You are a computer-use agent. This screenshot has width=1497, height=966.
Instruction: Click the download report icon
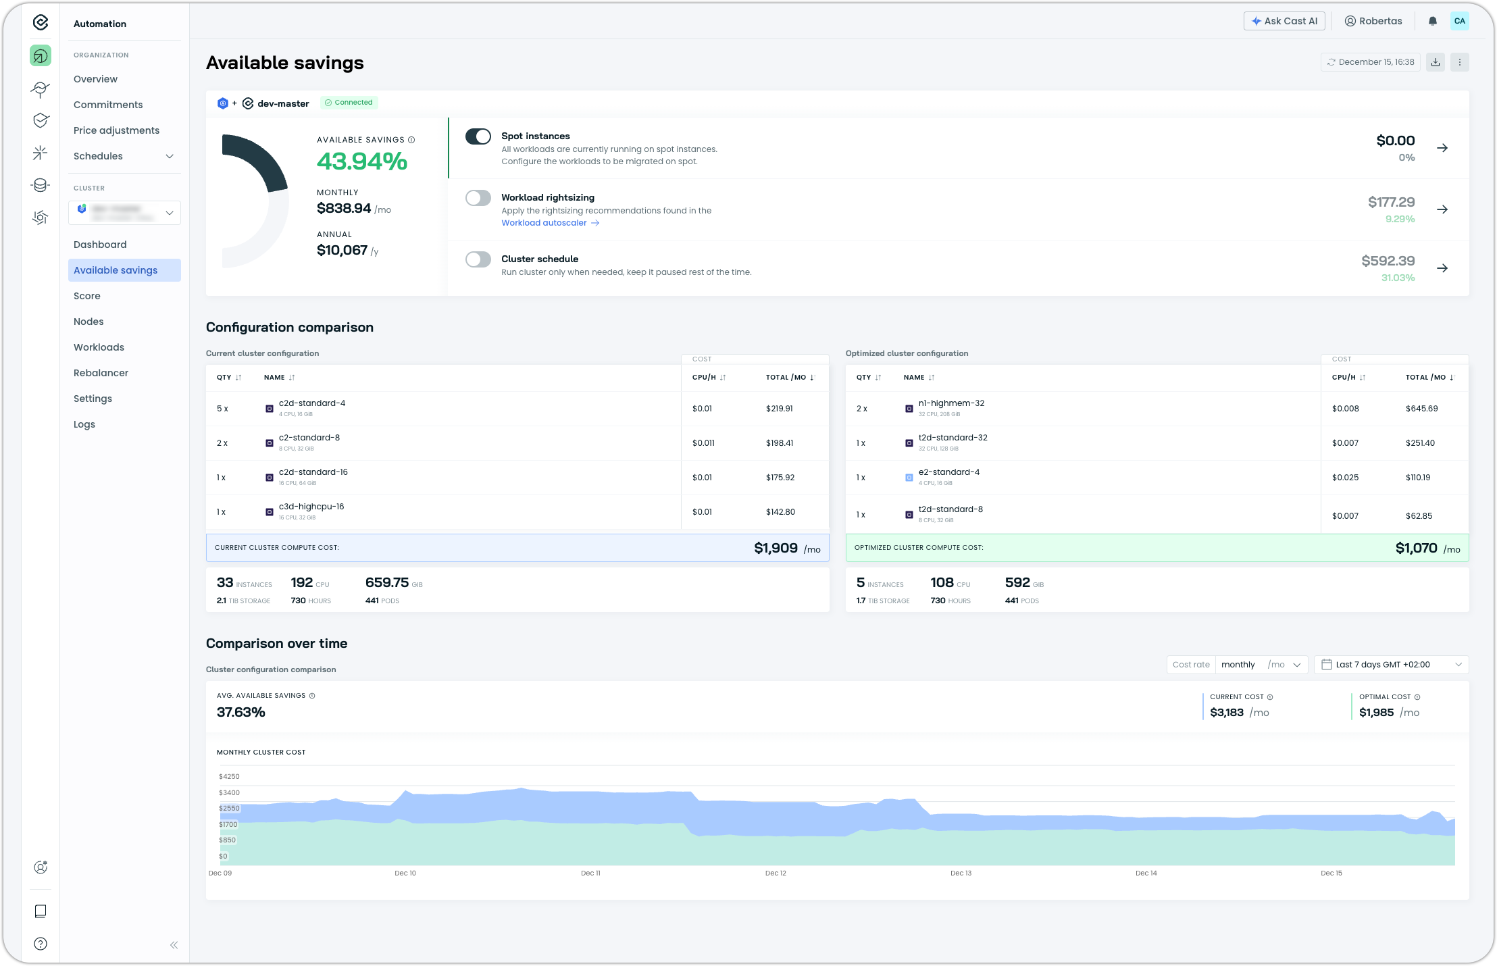tap(1436, 62)
